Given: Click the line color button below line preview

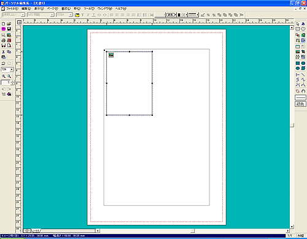Looking at the screenshot, I should click(x=300, y=104).
